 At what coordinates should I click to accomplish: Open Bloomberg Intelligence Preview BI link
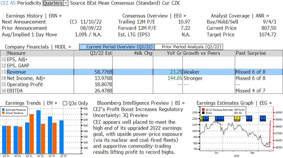point(141,103)
